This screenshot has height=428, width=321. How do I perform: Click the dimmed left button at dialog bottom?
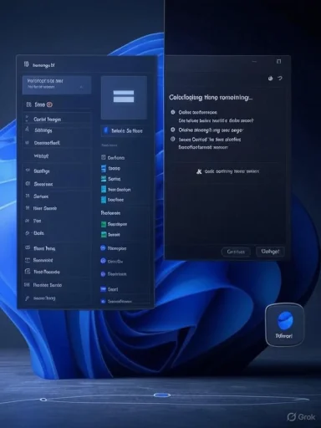point(236,252)
